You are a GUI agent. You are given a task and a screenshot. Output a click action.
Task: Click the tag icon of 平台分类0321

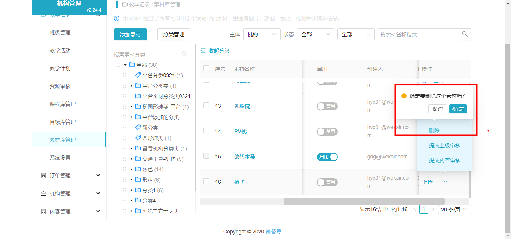[138, 75]
